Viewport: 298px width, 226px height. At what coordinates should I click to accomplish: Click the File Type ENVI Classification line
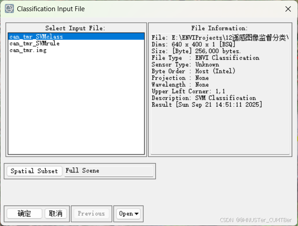(x=205, y=58)
